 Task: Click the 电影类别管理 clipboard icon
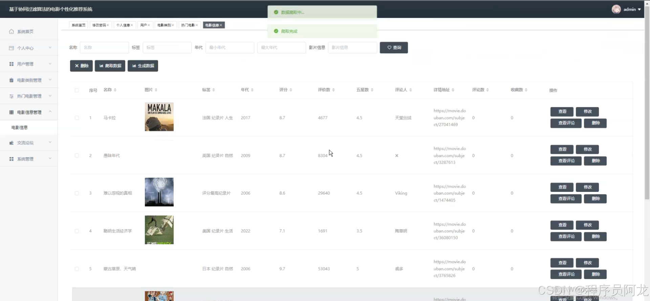click(11, 80)
